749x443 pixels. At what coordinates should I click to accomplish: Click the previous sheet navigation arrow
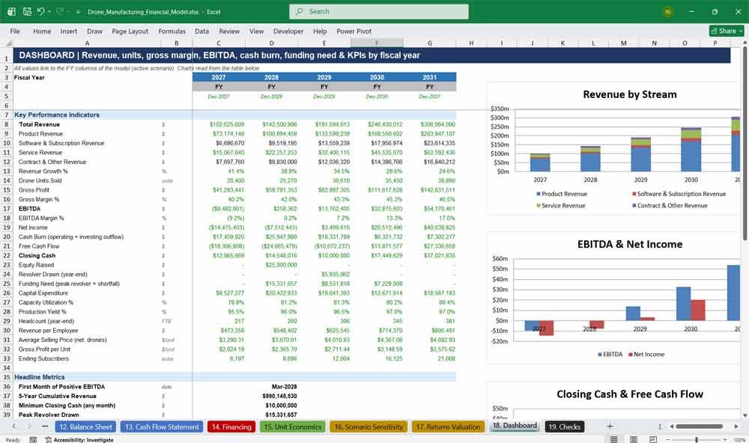coord(13,427)
